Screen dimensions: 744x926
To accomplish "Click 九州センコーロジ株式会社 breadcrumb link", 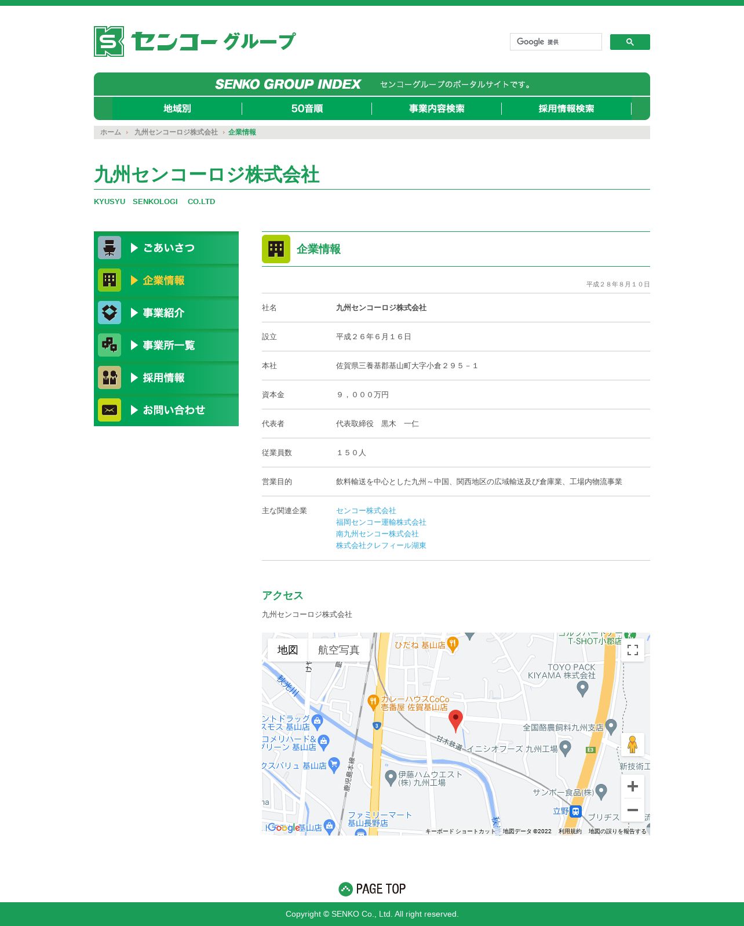I will 176,132.
